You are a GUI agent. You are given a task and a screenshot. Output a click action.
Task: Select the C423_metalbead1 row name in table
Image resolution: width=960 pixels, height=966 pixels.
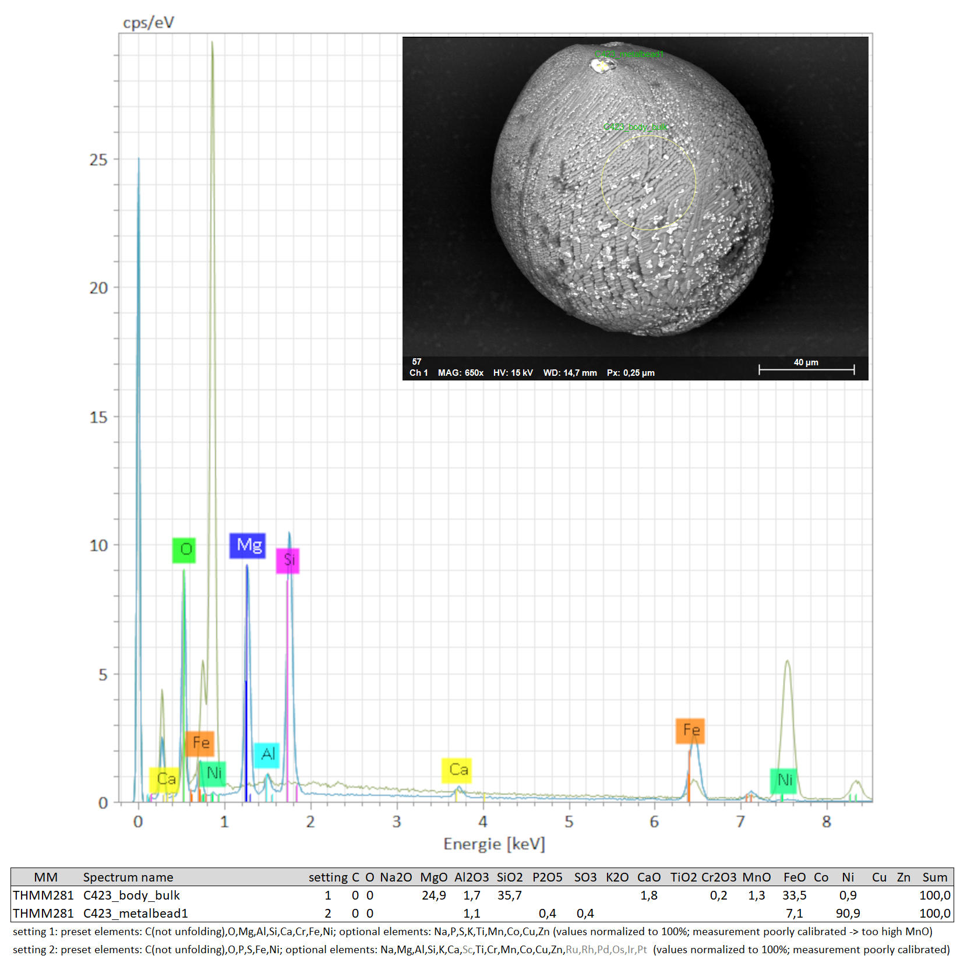135,913
